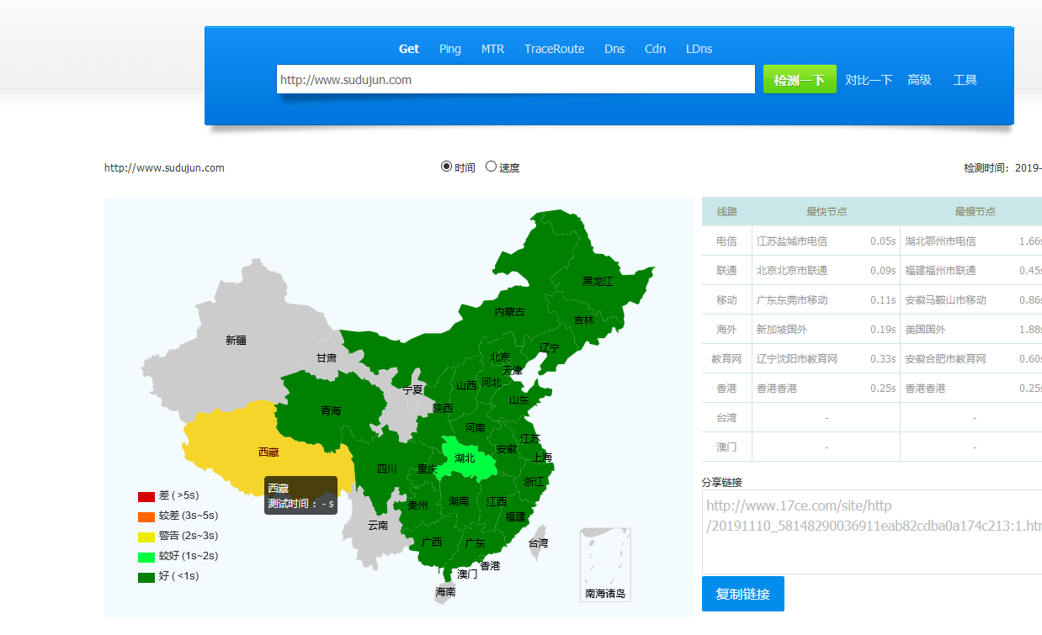Image resolution: width=1042 pixels, height=635 pixels.
Task: Select the 时间 radio button
Action: (446, 166)
